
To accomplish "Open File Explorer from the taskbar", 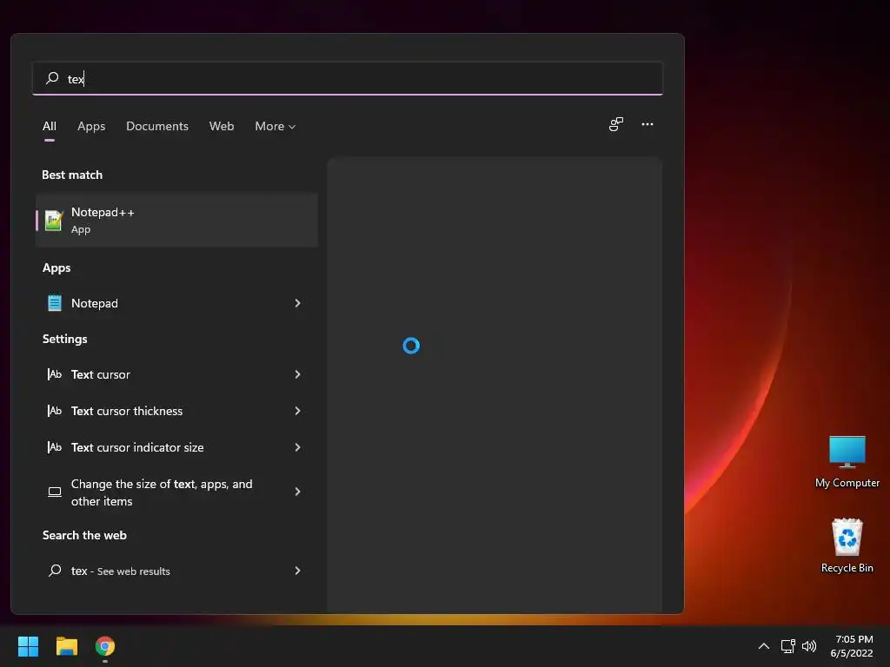I will click(x=66, y=646).
